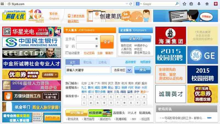Choose 上海 in hot cities
Screen dimensions: 220x124
91,83
